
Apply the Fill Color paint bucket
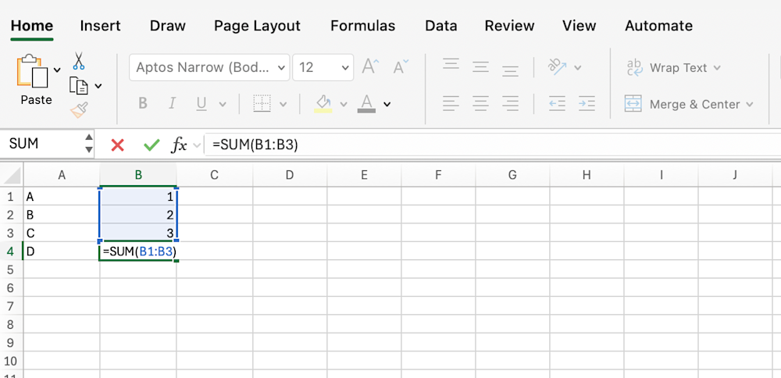(x=323, y=104)
